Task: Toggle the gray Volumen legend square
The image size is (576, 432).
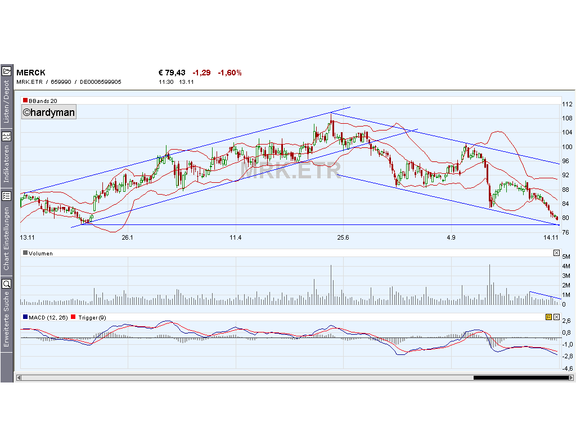Action: pyautogui.click(x=24, y=253)
